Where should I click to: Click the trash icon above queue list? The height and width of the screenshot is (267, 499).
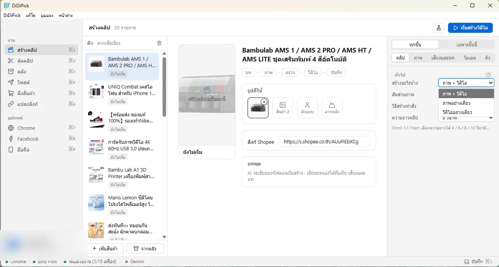[x=159, y=43]
